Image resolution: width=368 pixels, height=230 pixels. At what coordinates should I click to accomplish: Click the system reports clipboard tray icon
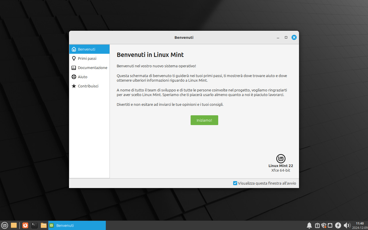[x=317, y=225]
